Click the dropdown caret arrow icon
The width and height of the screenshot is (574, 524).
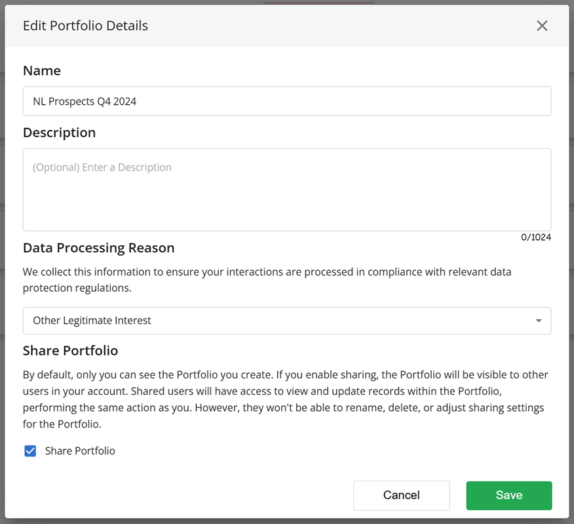[538, 321]
